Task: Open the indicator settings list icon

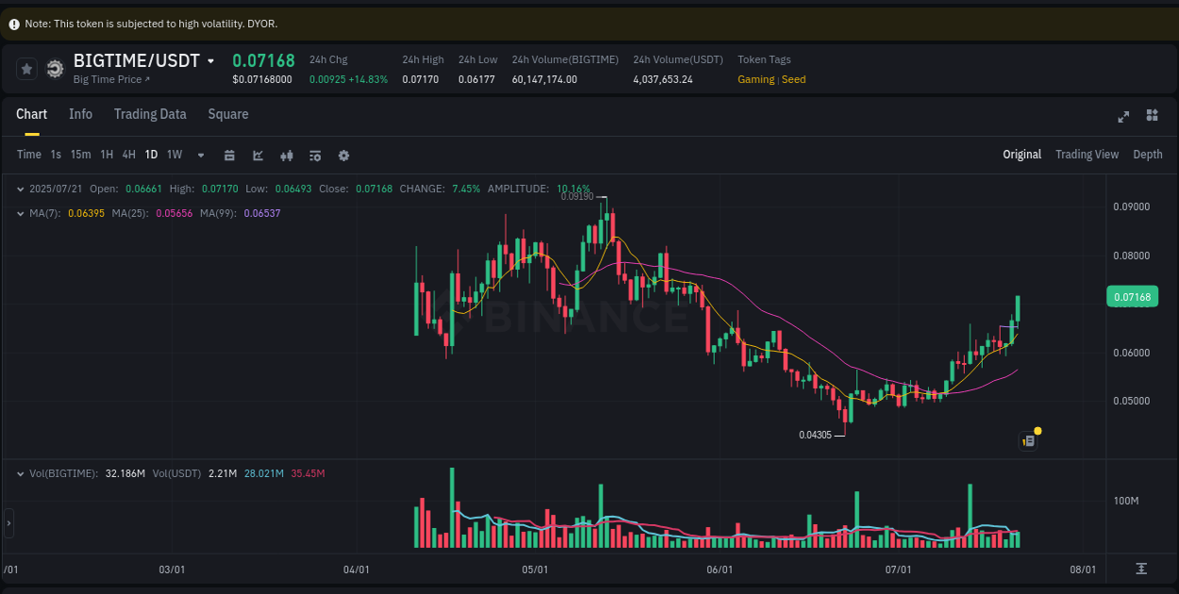Action: tap(315, 155)
